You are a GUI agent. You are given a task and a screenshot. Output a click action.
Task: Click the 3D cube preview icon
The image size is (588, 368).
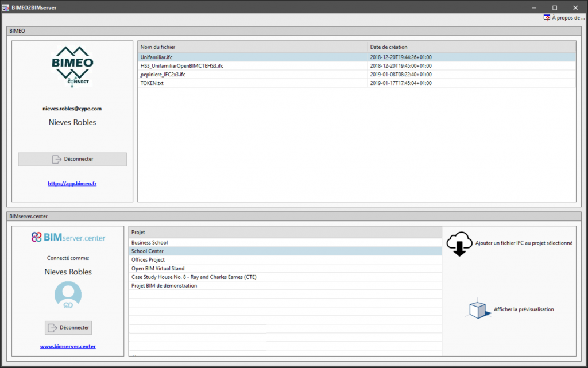coord(478,309)
